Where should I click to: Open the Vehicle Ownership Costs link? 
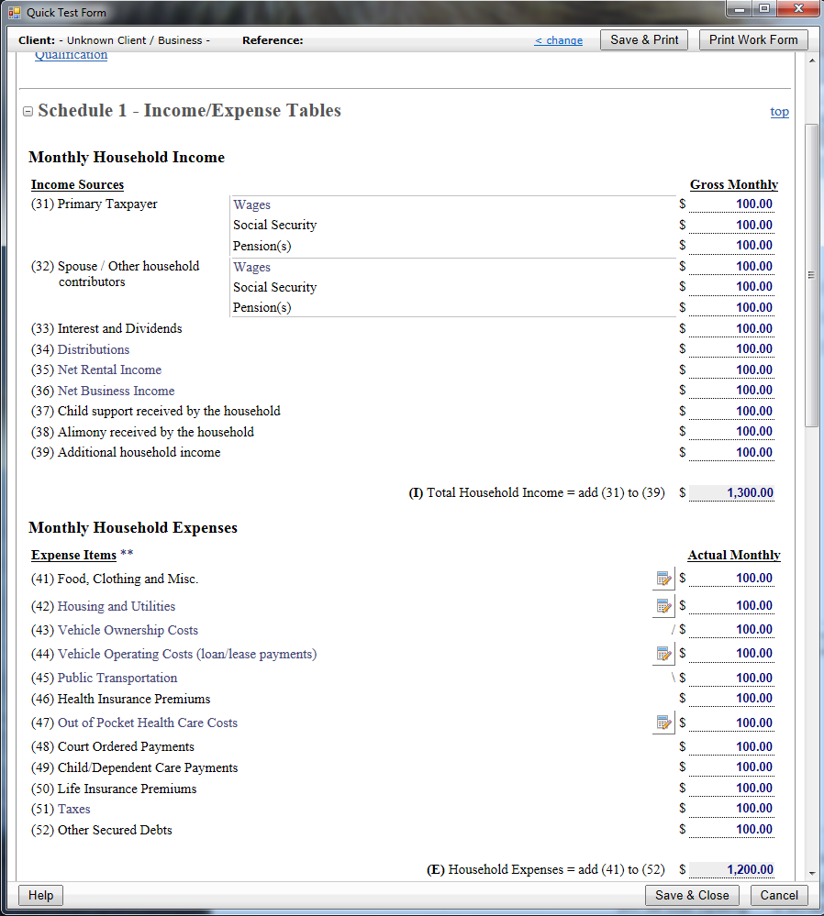(x=128, y=630)
